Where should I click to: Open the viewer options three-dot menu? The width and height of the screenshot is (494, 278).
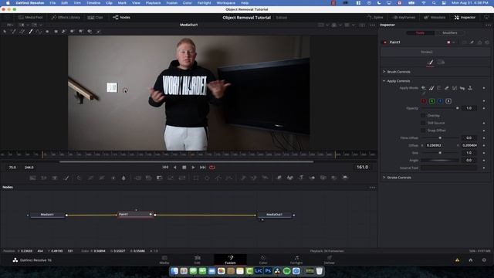372,25
